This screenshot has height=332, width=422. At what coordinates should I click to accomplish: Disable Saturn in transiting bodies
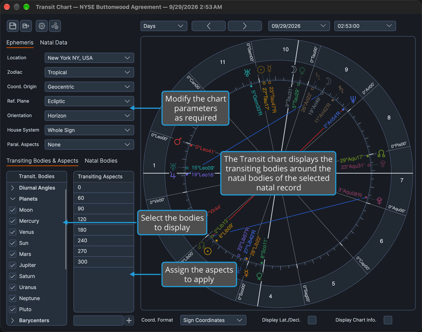pyautogui.click(x=12, y=276)
